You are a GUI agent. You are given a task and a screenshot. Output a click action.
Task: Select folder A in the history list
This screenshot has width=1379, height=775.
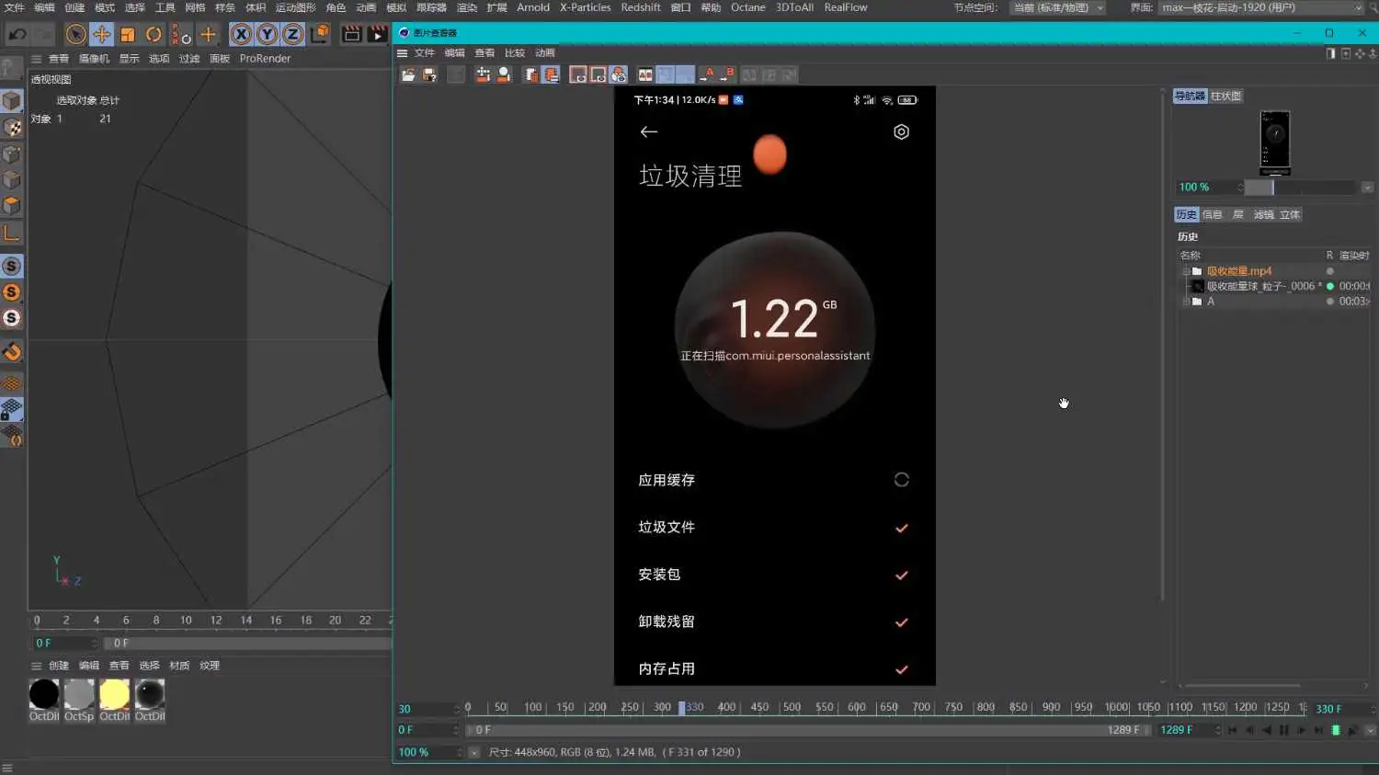[x=1211, y=302]
